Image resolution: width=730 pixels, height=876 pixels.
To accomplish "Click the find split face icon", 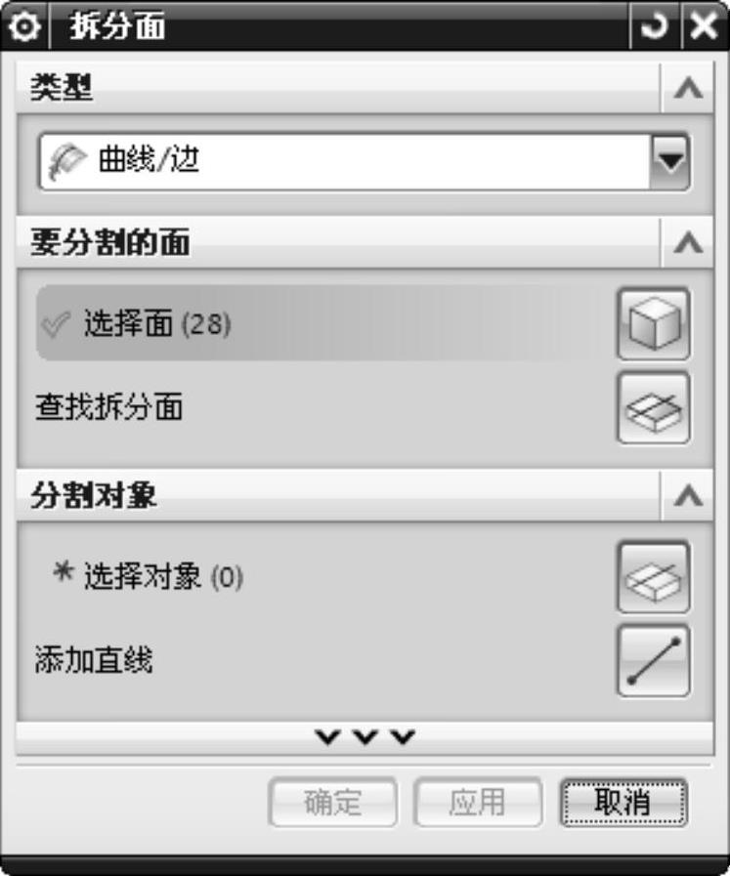I will pos(654,408).
